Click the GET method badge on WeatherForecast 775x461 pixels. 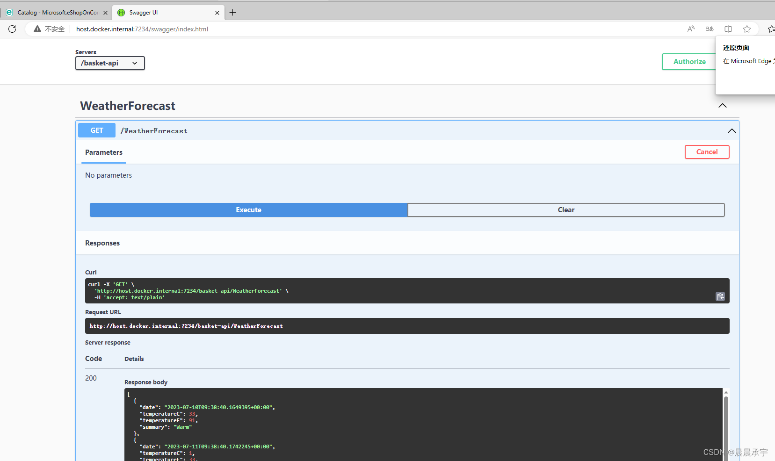coord(96,130)
